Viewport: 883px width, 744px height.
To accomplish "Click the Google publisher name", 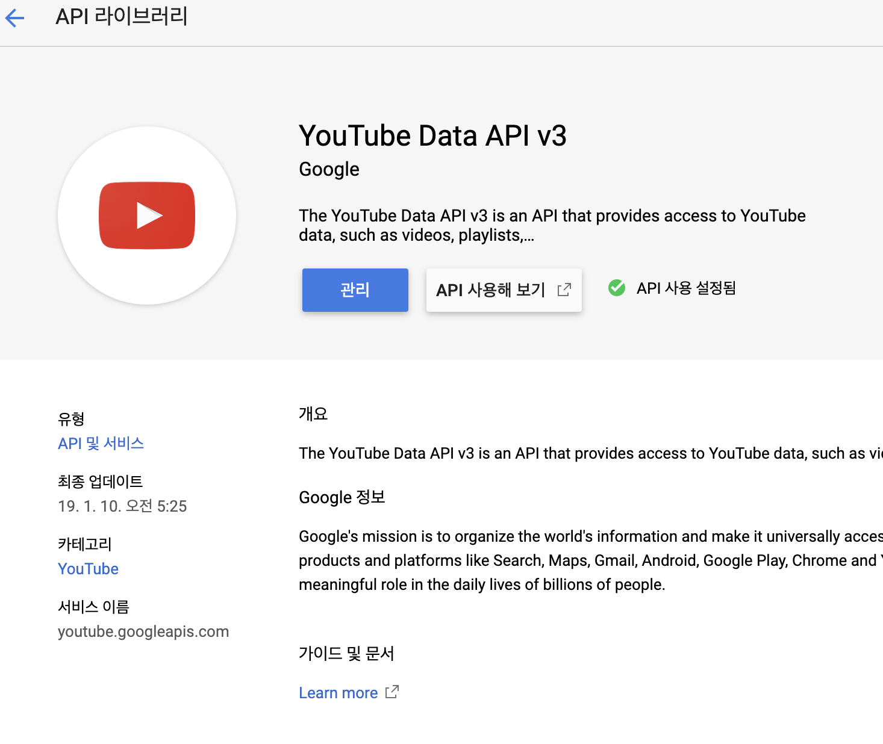I will tap(329, 170).
